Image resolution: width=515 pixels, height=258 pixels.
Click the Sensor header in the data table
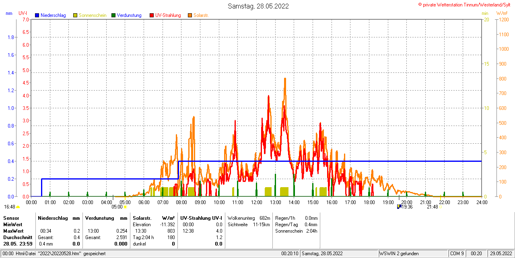[x=11, y=218]
